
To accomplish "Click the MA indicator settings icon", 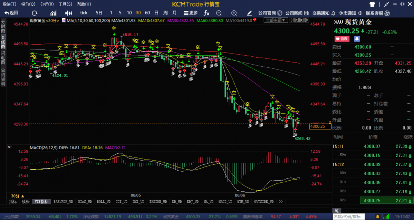I will (x=64, y=20).
